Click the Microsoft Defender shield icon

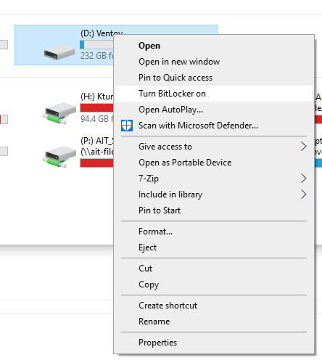pyautogui.click(x=127, y=126)
